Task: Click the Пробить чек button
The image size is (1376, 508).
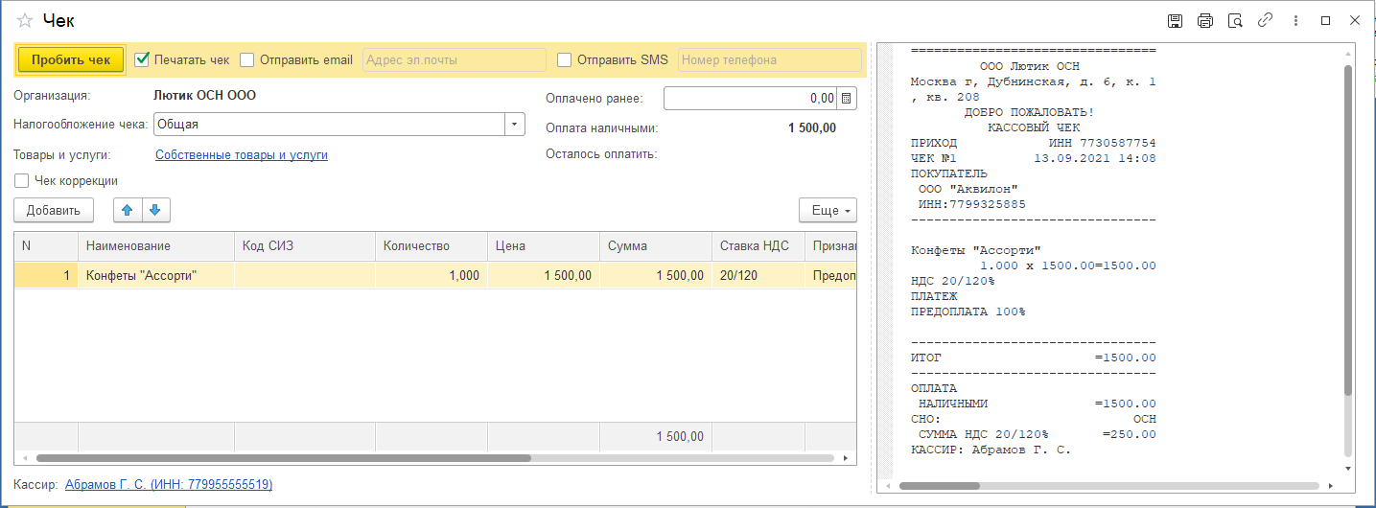Action: pos(71,59)
